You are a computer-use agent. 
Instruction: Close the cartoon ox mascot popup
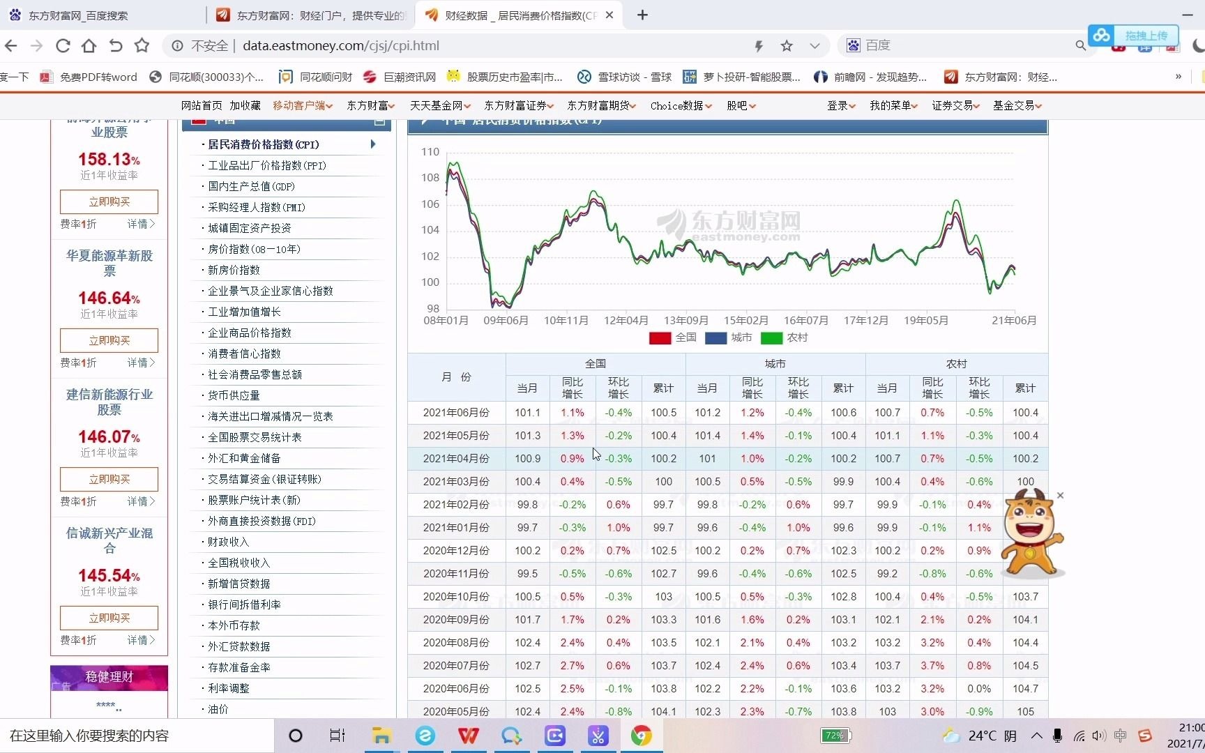coord(1060,496)
